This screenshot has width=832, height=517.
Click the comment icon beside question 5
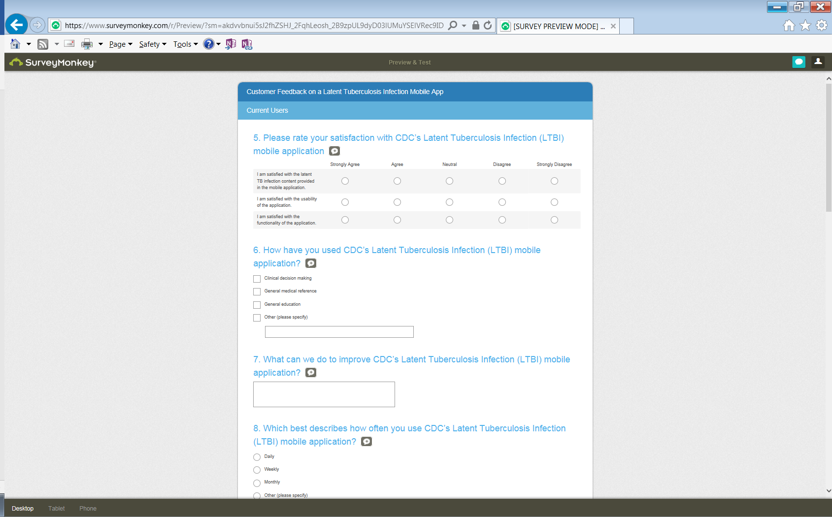tap(334, 151)
